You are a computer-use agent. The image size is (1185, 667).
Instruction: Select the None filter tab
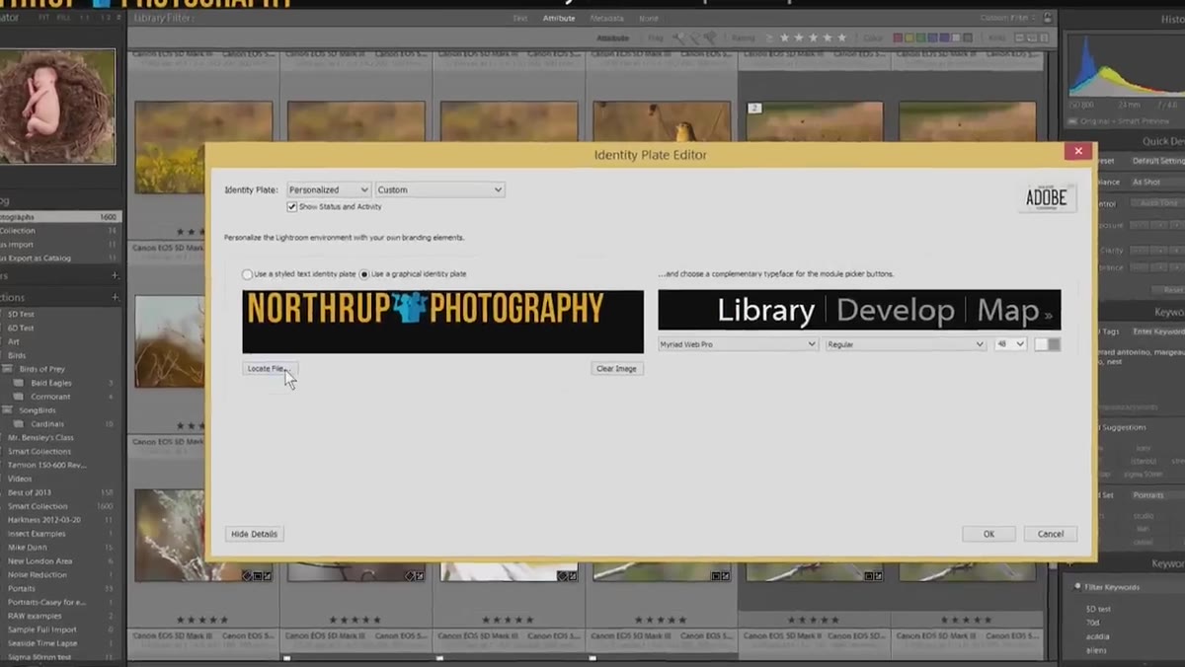pos(648,18)
